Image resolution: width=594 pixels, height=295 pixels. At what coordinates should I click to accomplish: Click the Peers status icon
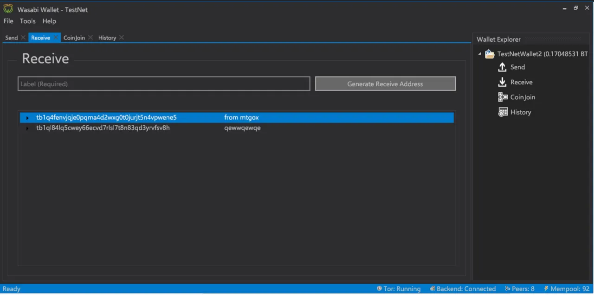pyautogui.click(x=508, y=289)
